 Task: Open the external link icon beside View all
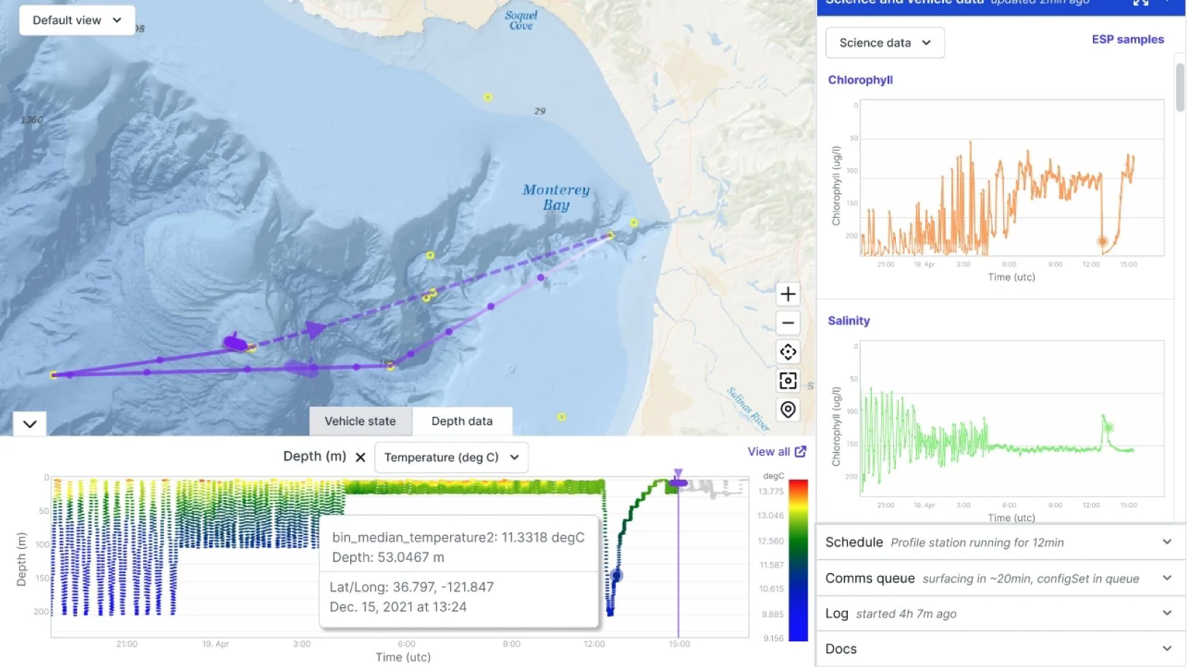(800, 452)
